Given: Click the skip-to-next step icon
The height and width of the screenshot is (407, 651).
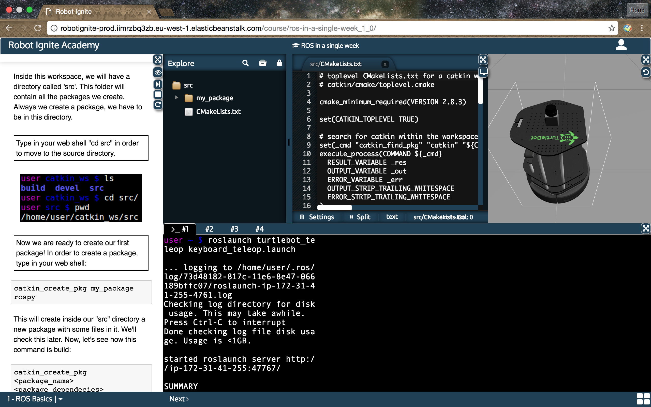Looking at the screenshot, I should tap(158, 84).
